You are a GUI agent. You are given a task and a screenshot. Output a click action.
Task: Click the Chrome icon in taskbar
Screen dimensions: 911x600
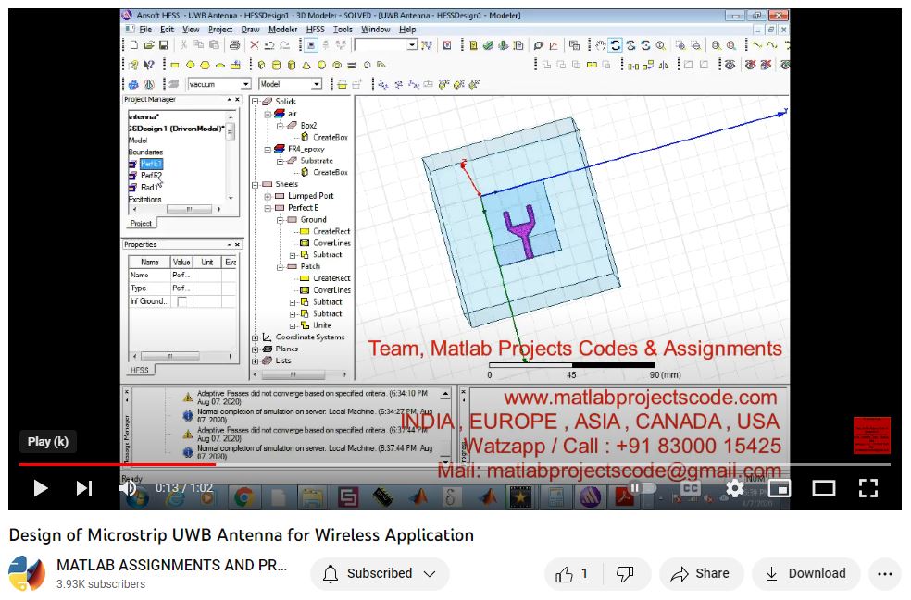[243, 497]
